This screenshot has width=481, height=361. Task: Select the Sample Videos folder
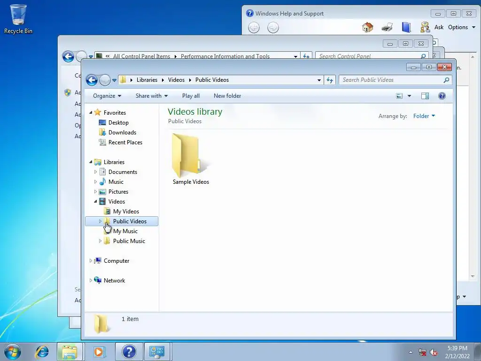(x=191, y=159)
